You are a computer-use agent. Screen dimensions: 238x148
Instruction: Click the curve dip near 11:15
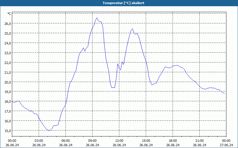click(113, 87)
